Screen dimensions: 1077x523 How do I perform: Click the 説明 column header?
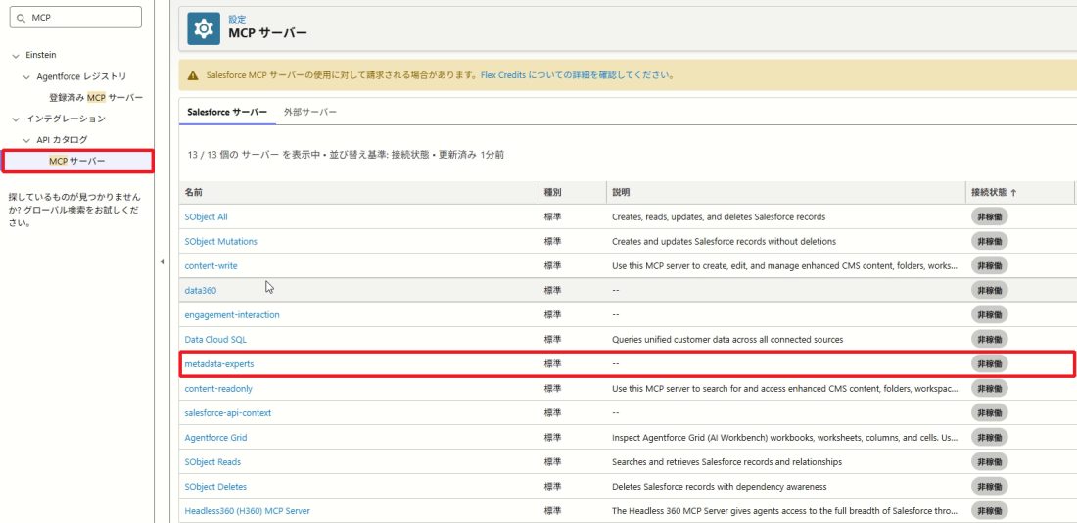coord(786,193)
